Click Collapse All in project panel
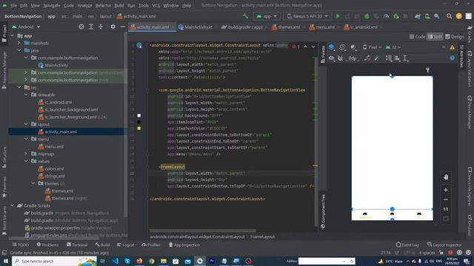Screen dimensions: 474x266 click(101, 27)
